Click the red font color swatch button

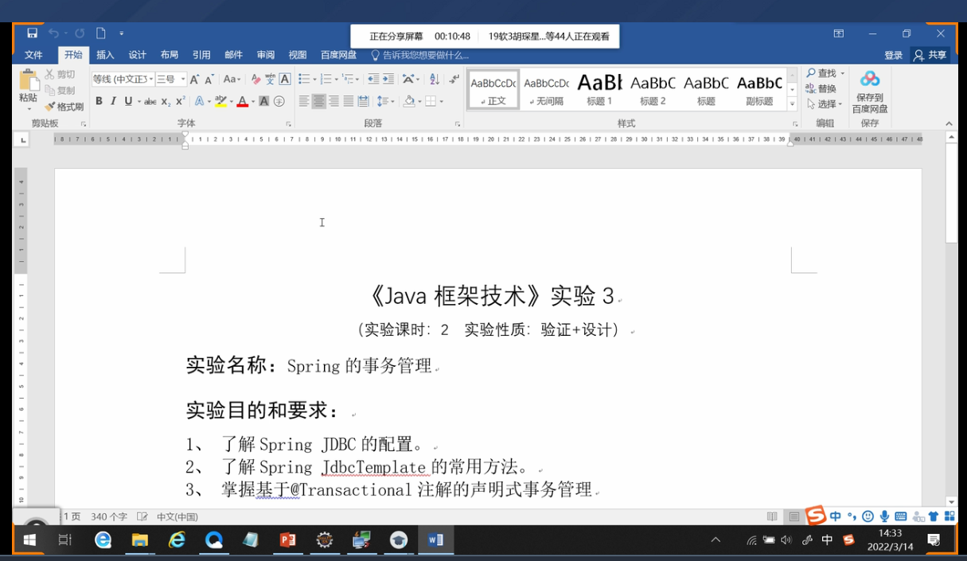(242, 101)
